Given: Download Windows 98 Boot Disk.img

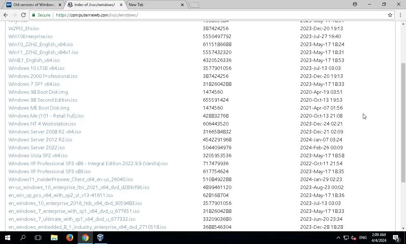Looking at the screenshot, I should [x=38, y=92].
